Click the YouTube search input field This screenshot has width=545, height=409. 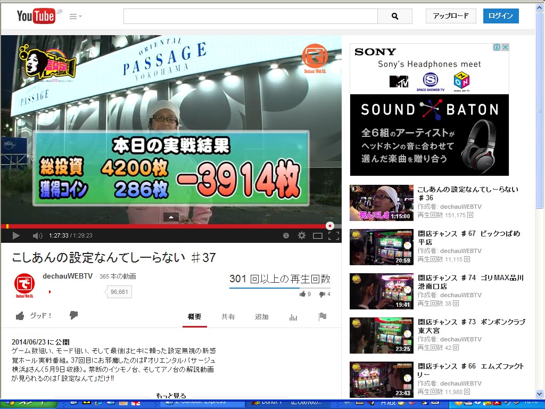[250, 16]
